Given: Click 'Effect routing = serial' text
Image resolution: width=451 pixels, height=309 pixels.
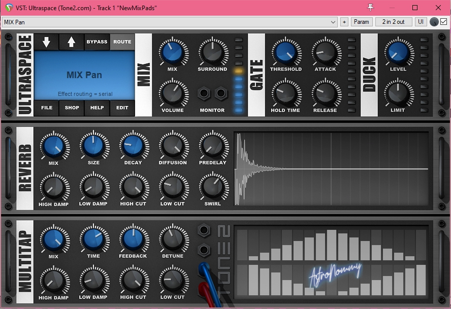Looking at the screenshot, I should pyautogui.click(x=85, y=94).
